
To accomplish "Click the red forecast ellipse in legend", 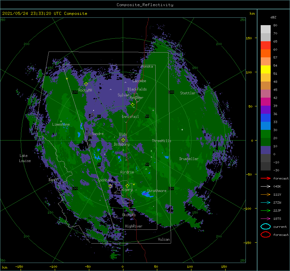I will coord(266,235).
